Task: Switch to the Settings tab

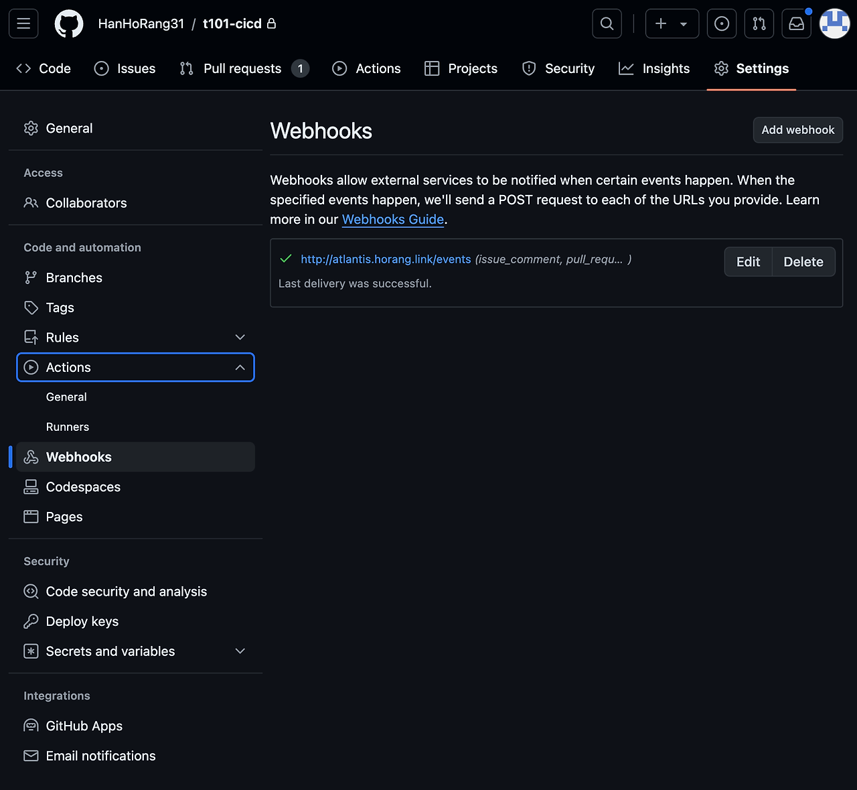Action: [x=751, y=68]
